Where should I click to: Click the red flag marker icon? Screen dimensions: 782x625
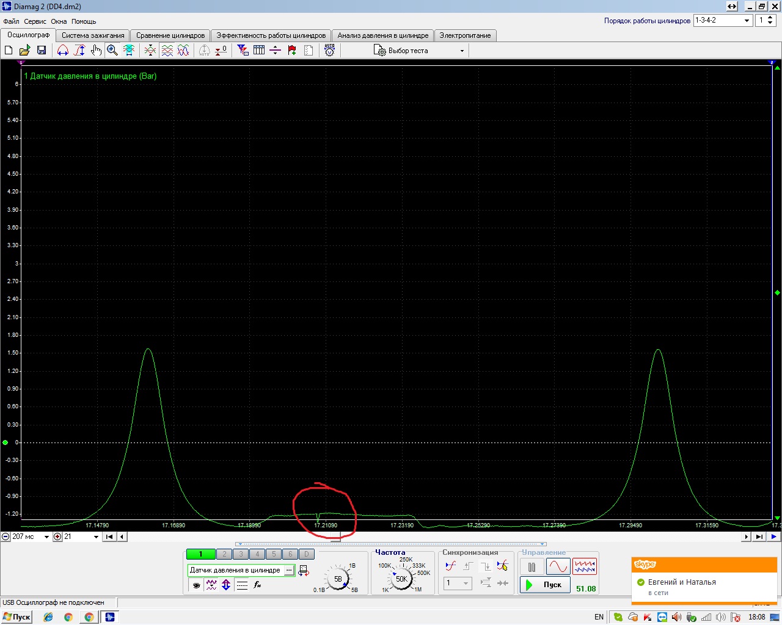pyautogui.click(x=292, y=51)
